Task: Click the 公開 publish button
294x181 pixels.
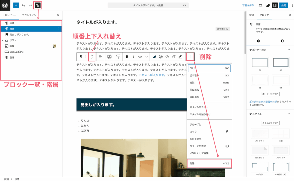Action: coord(283,5)
